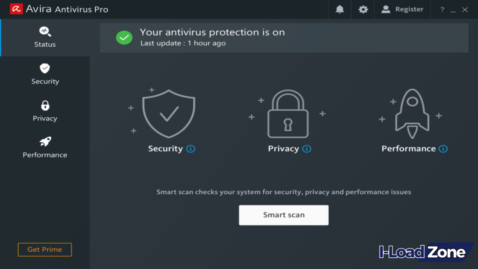478x269 pixels.
Task: Click the Avira logo in the title bar
Action: 17,8
